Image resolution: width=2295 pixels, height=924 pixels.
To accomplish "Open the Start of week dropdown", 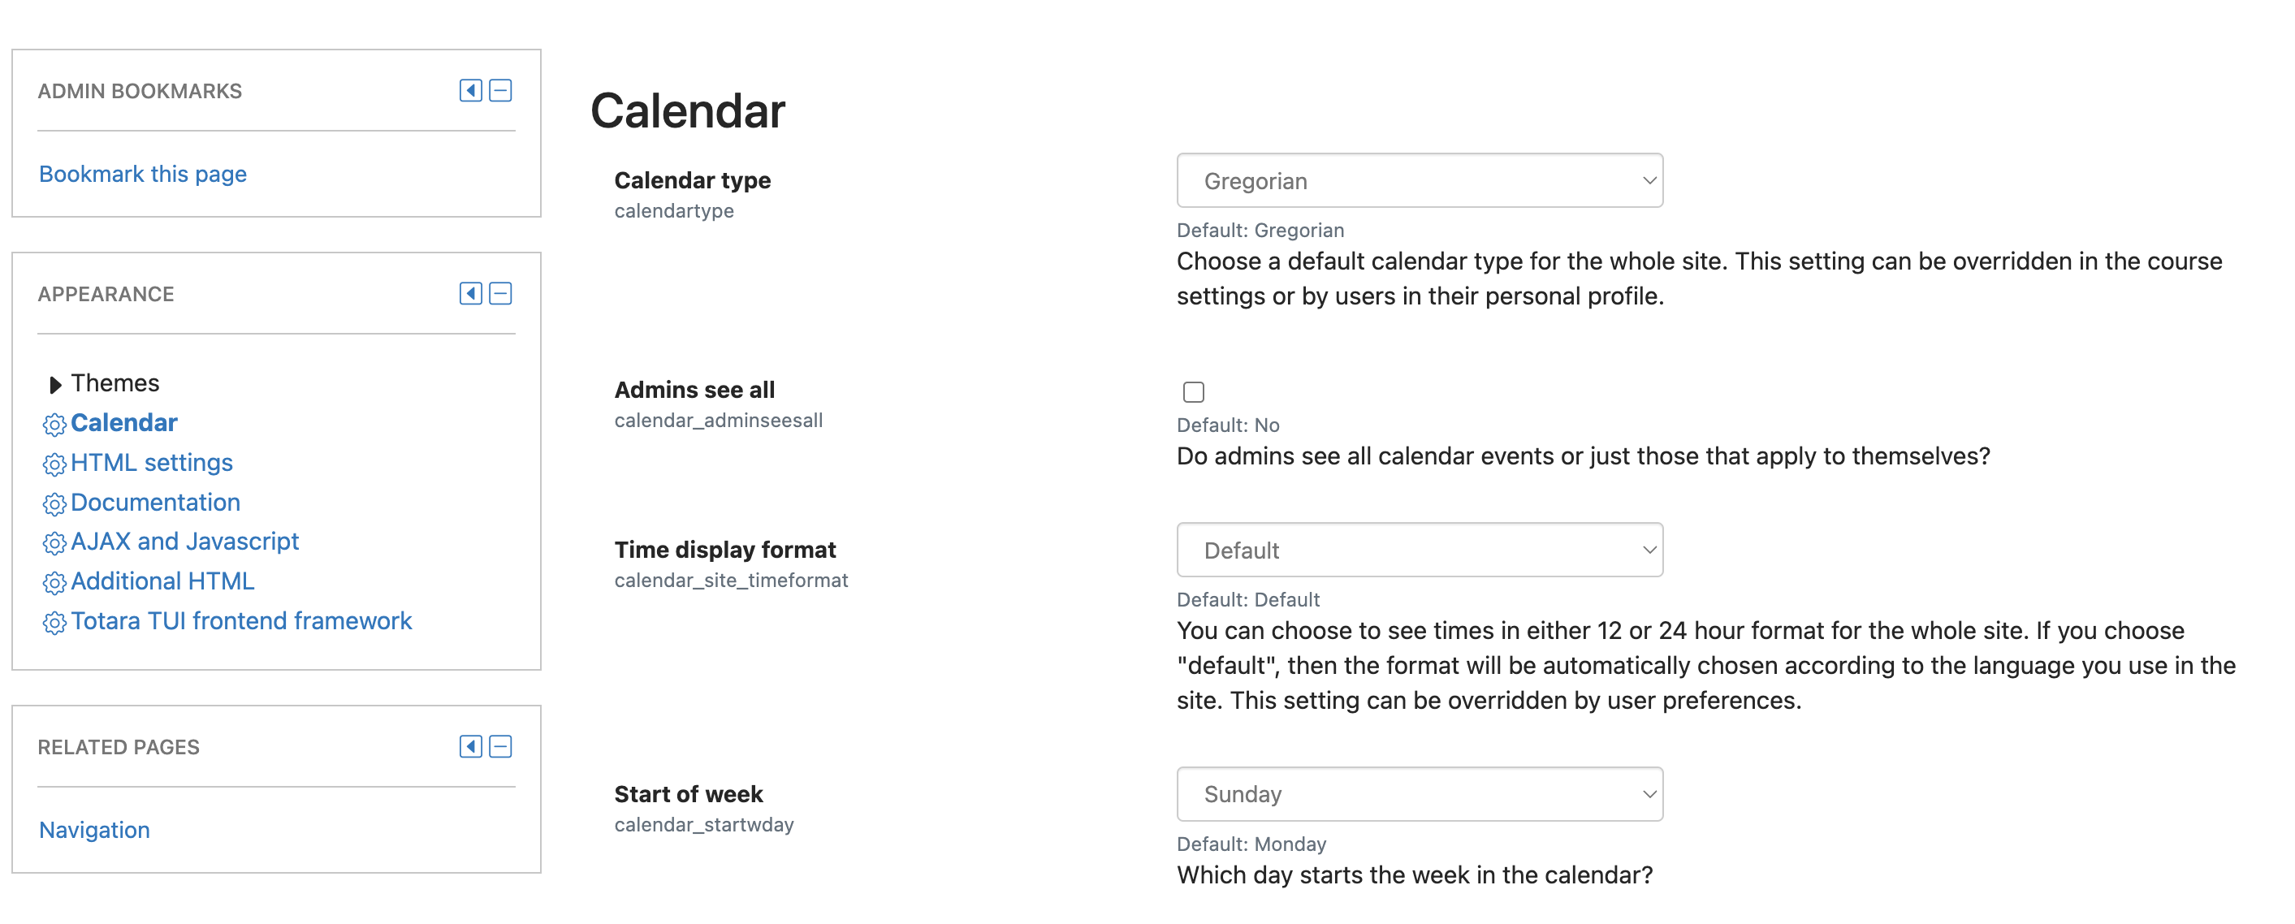I will click(x=1420, y=794).
